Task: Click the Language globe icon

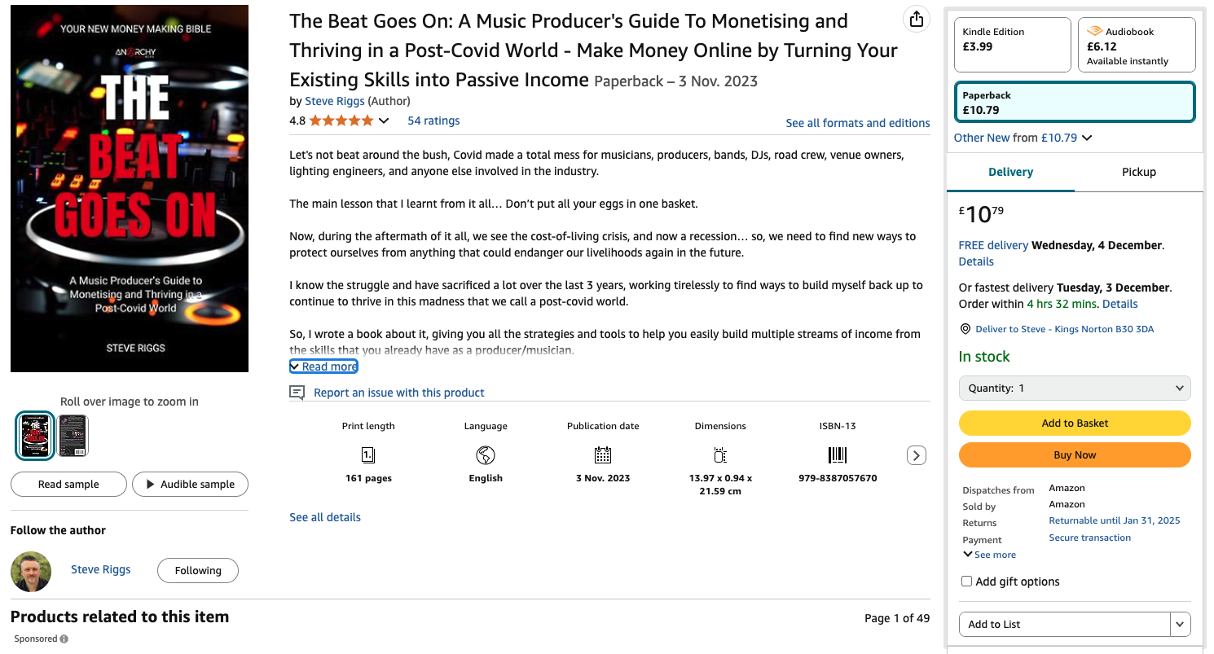Action: (486, 454)
